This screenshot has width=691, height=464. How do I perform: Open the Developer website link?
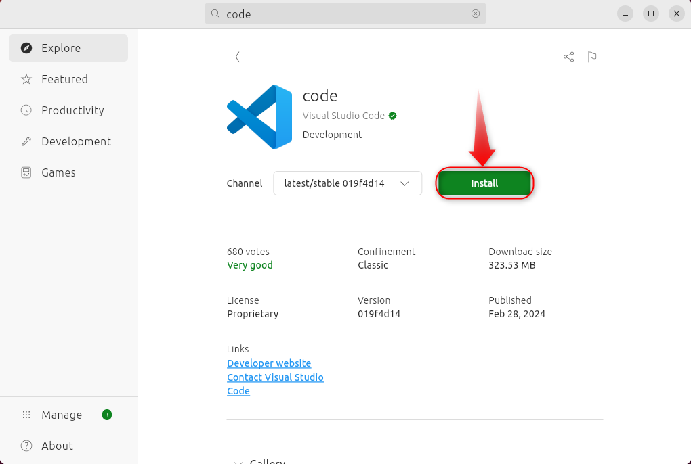pos(269,363)
